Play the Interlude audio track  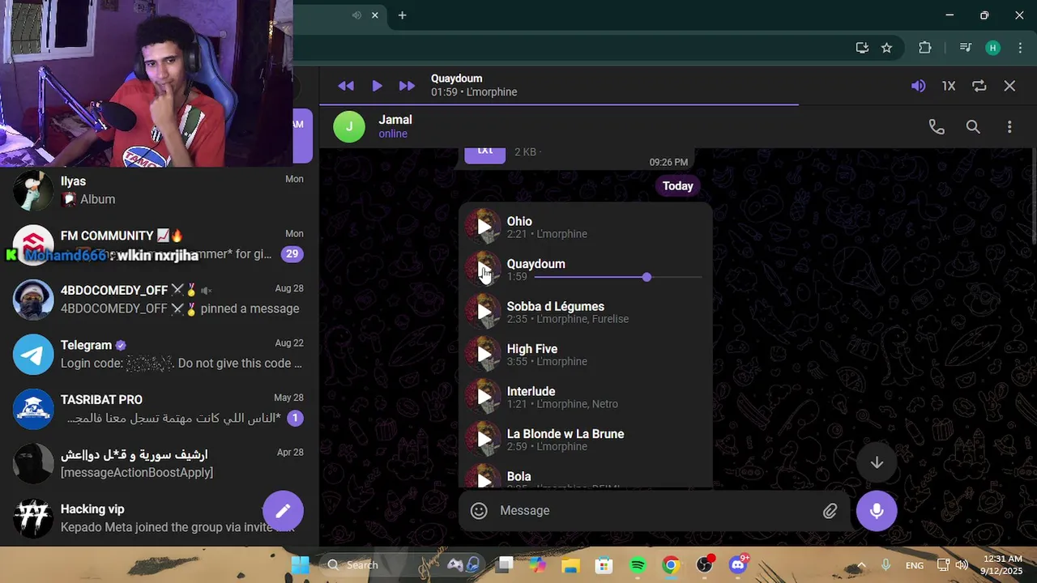[483, 397]
